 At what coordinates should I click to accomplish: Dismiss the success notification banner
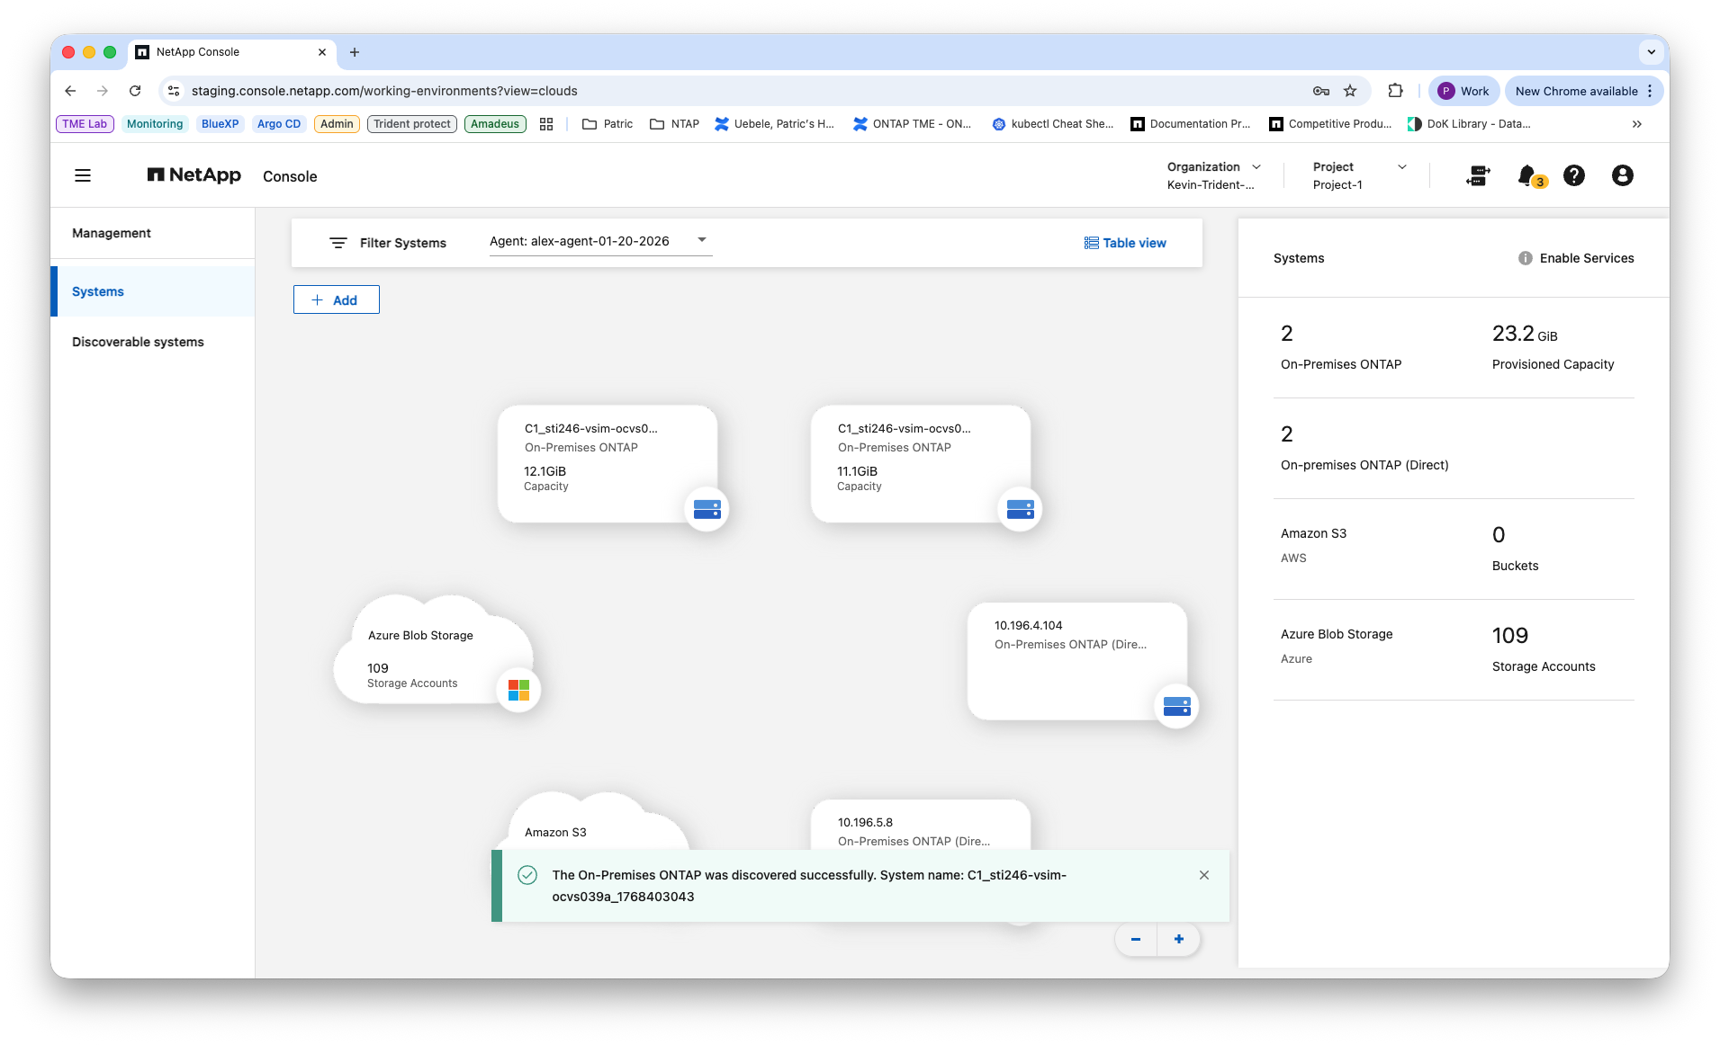pos(1204,875)
